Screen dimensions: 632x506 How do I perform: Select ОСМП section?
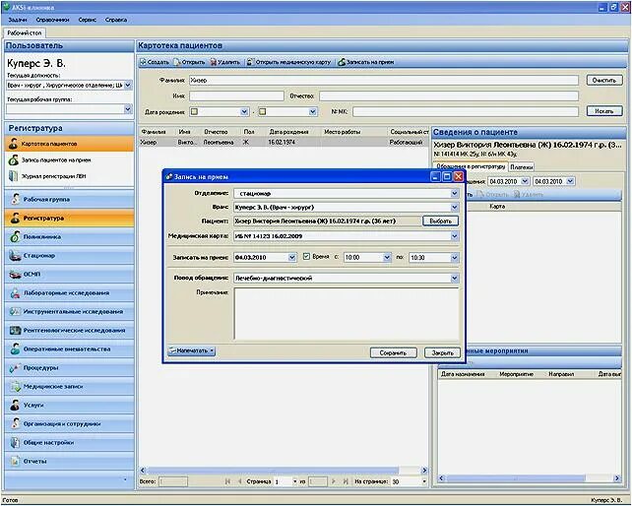(x=69, y=274)
